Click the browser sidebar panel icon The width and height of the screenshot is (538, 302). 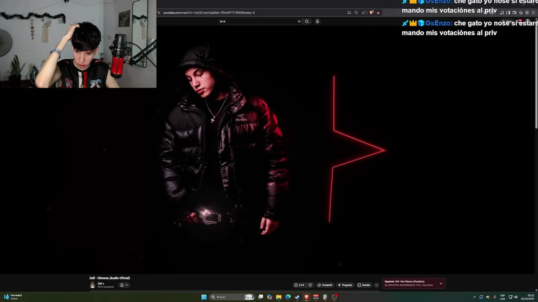click(x=508, y=13)
